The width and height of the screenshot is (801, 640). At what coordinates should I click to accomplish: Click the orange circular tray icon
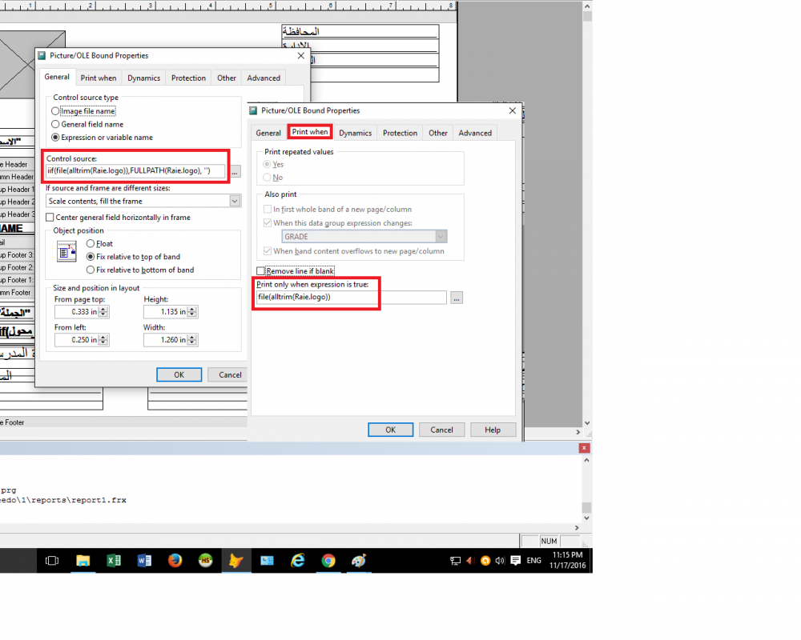(485, 561)
